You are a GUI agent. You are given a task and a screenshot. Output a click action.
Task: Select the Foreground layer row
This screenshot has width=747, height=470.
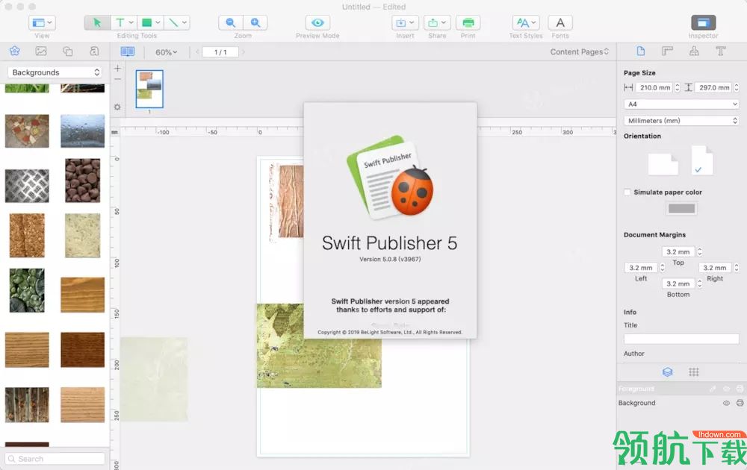[681, 389]
